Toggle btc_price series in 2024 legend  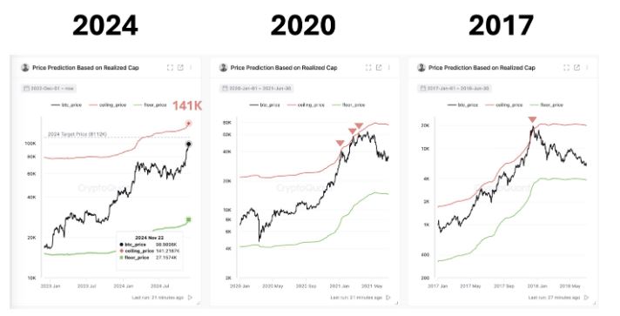pos(66,104)
